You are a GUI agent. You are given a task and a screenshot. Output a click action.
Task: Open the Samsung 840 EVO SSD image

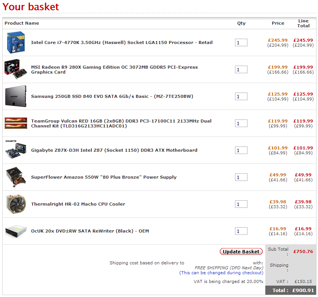(x=16, y=96)
